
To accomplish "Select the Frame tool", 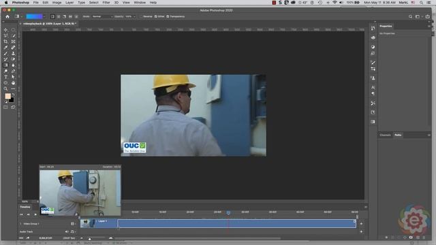I will [x=13, y=42].
